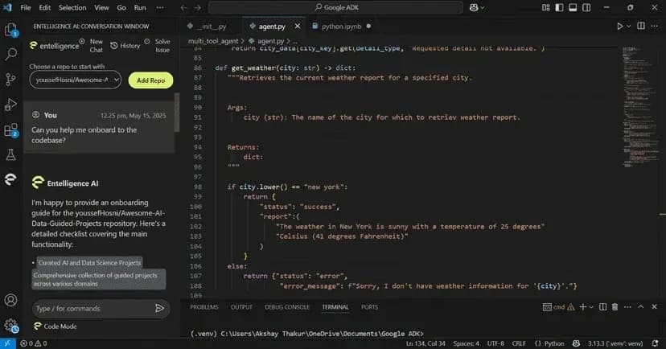The image size is (666, 349).
Task: Switch to the DEBUG CONSOLE tab
Action: pyautogui.click(x=287, y=307)
